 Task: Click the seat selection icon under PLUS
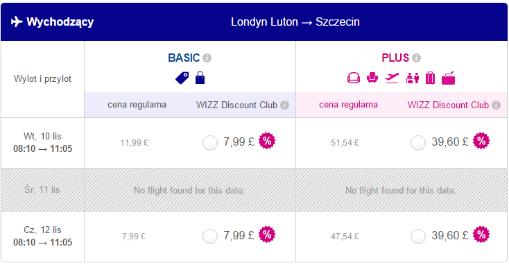(372, 78)
